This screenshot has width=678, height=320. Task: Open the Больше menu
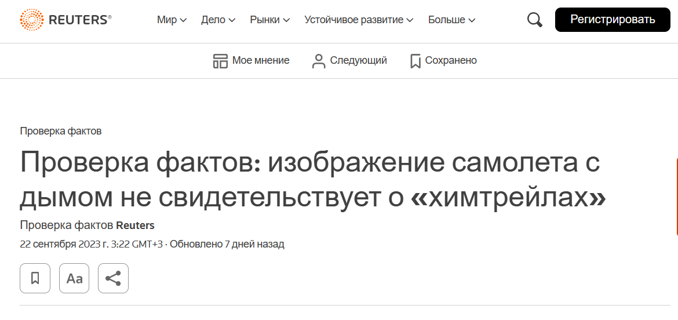coord(452,20)
